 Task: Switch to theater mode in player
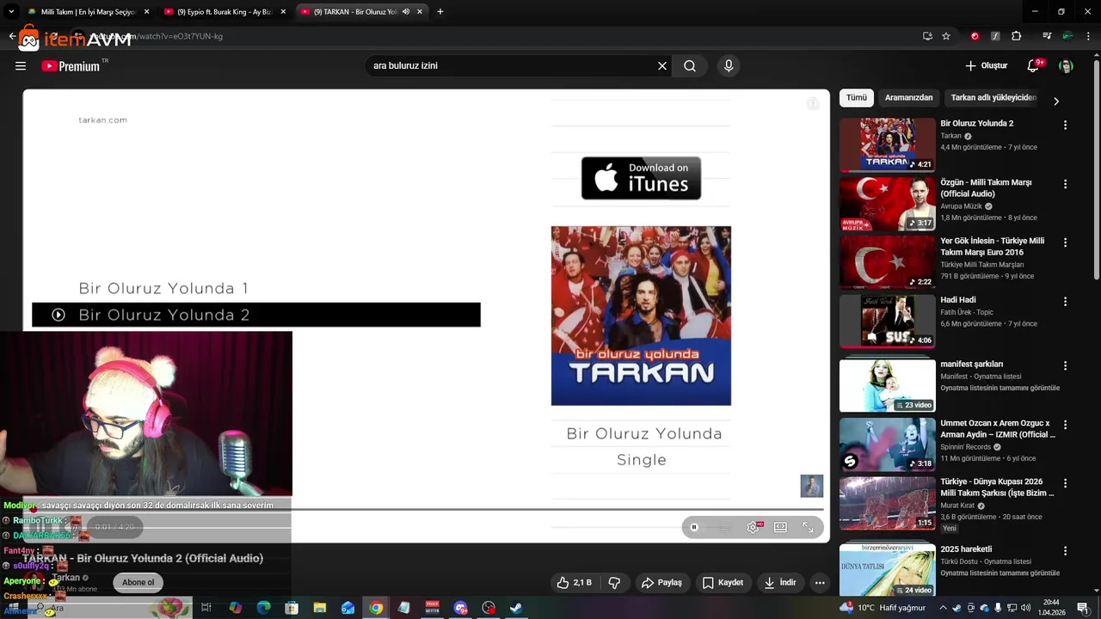pos(780,527)
